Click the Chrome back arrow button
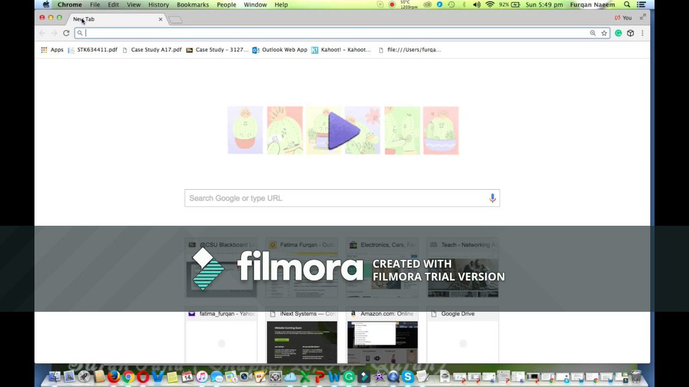 (42, 33)
